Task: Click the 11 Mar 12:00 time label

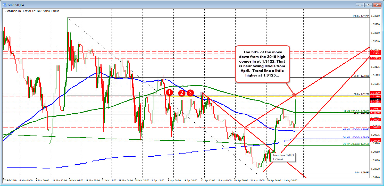Action: click(x=60, y=180)
